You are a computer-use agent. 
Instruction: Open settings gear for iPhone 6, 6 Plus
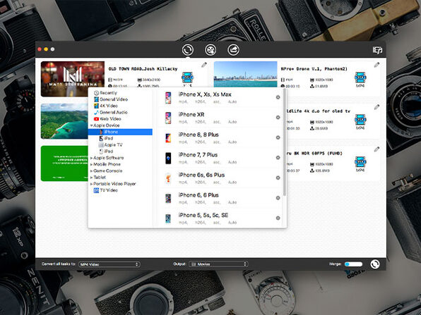278,198
